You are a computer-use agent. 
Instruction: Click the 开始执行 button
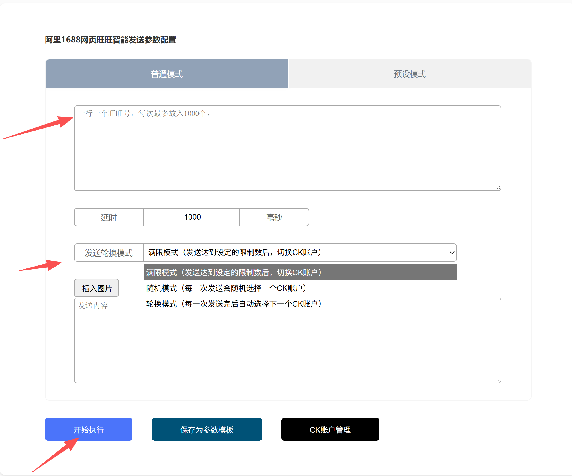click(89, 430)
